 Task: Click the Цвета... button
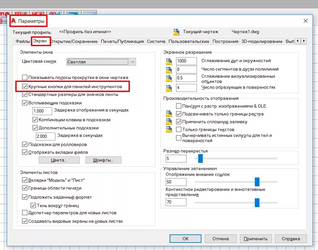59,160
